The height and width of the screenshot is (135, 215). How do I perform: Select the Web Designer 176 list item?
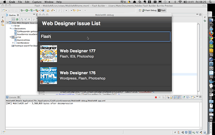105,75
